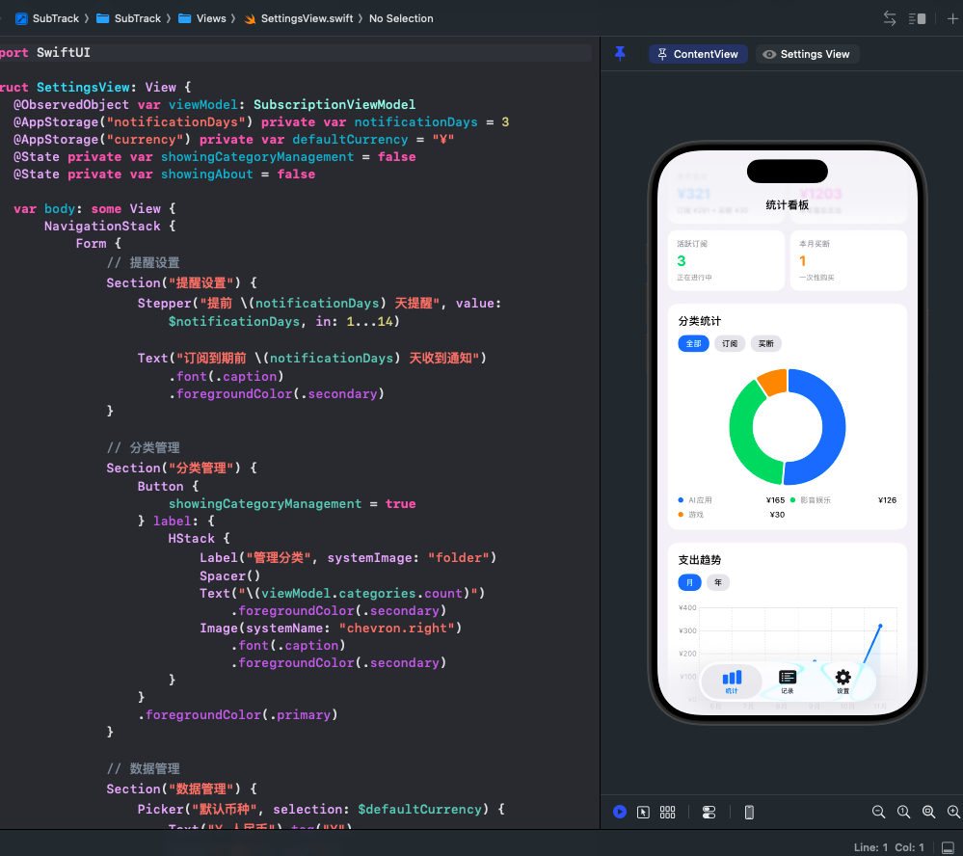The width and height of the screenshot is (963, 856).
Task: Zoom in the preview canvas
Action: 953,812
